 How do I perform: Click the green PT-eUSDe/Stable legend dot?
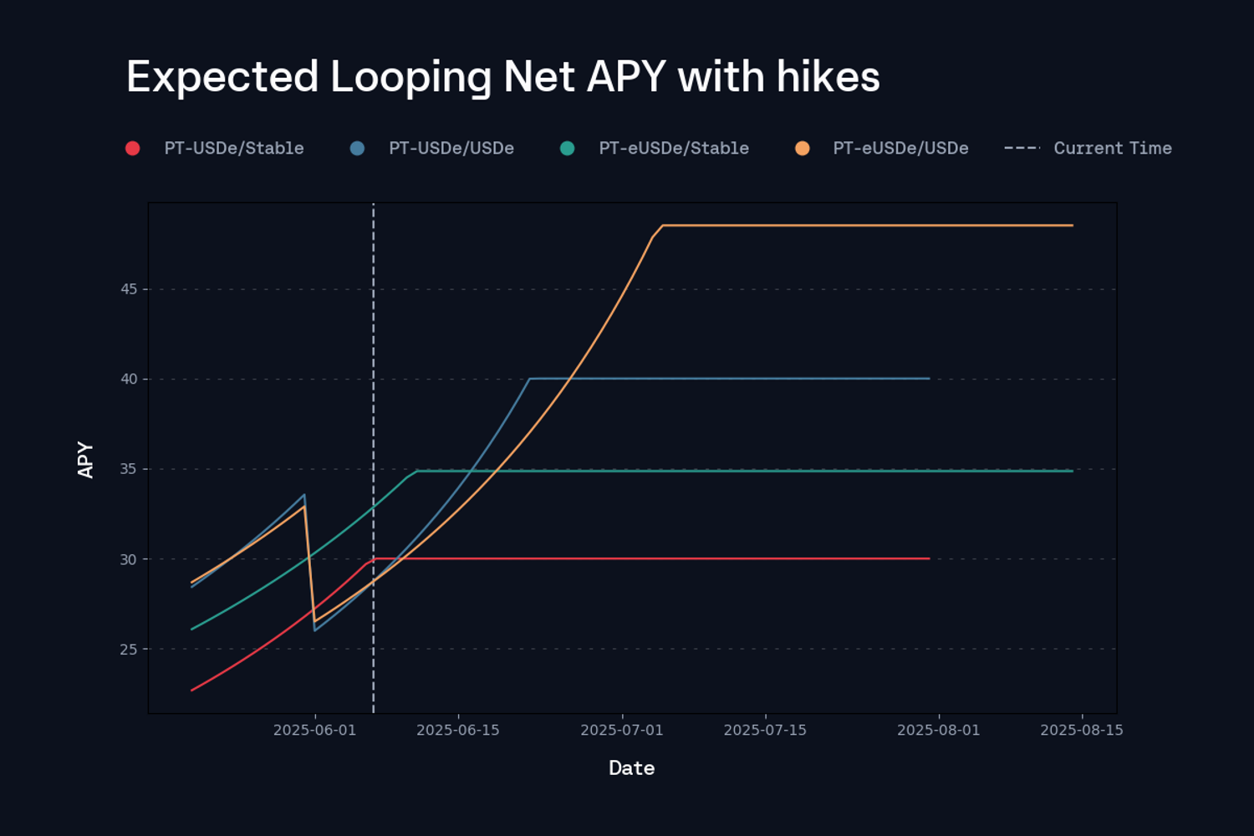click(x=567, y=149)
